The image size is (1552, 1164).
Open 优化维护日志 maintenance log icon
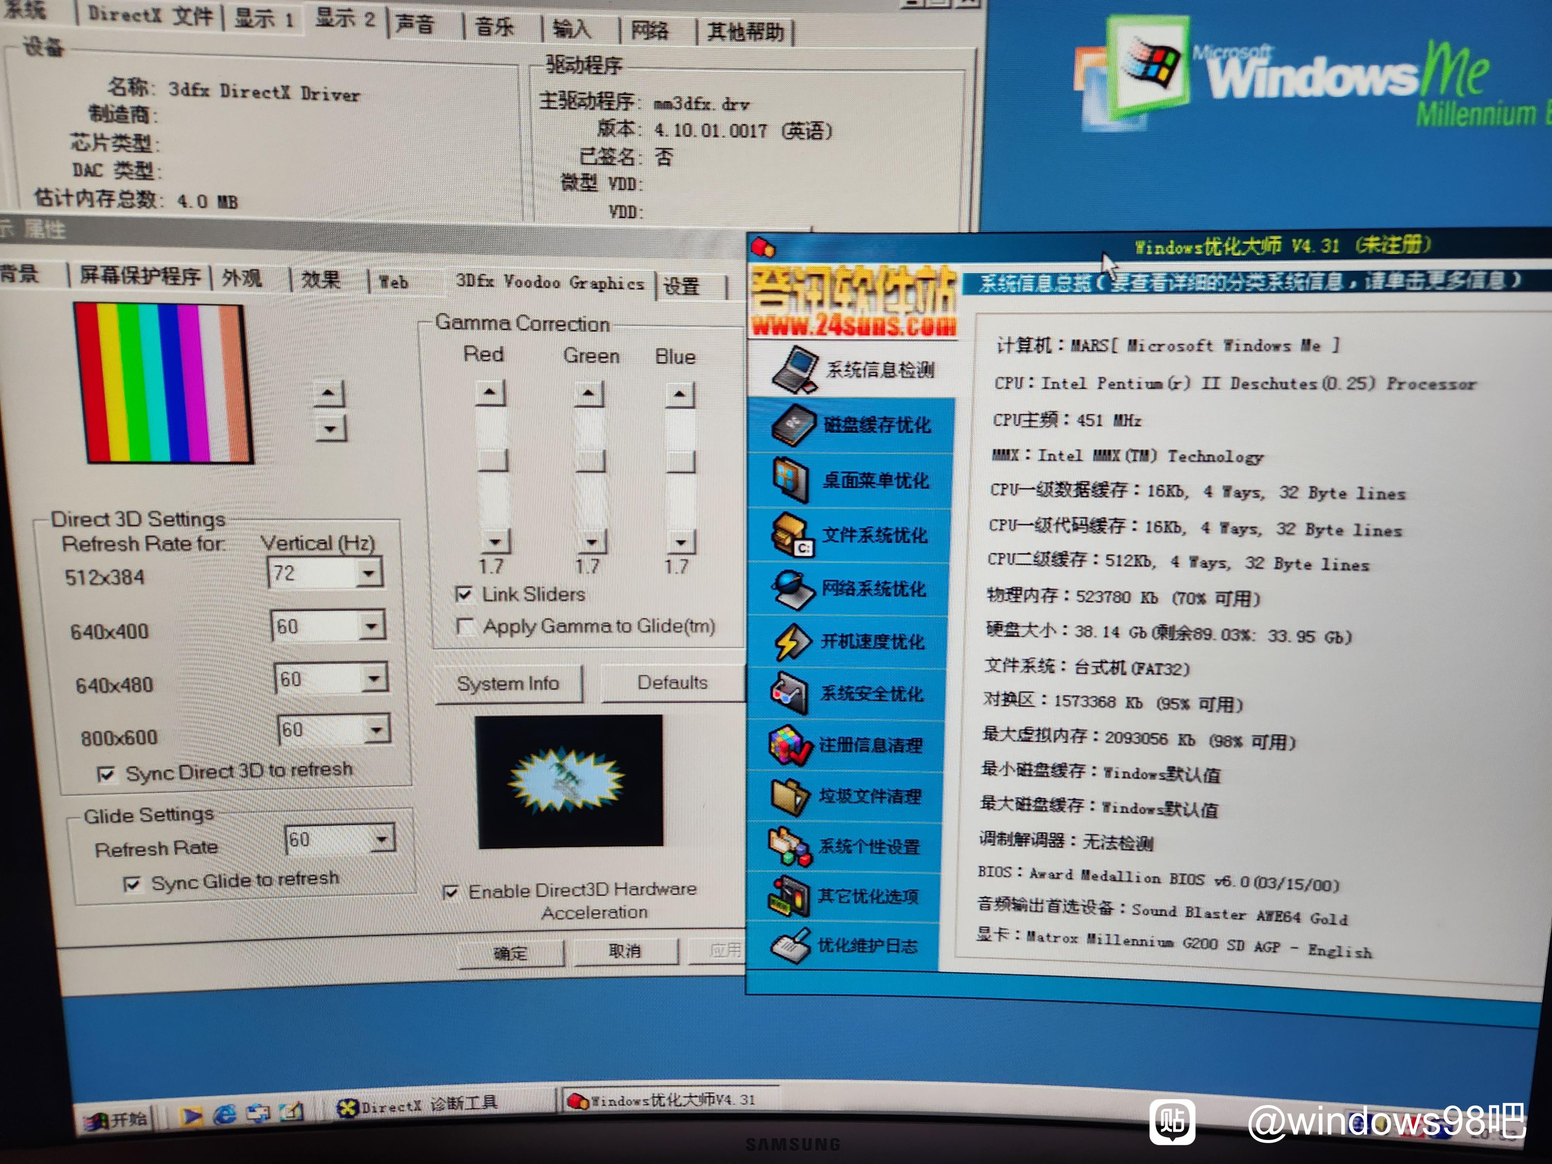[791, 945]
